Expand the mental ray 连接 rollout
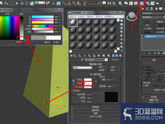165x124 pixels. (95, 116)
